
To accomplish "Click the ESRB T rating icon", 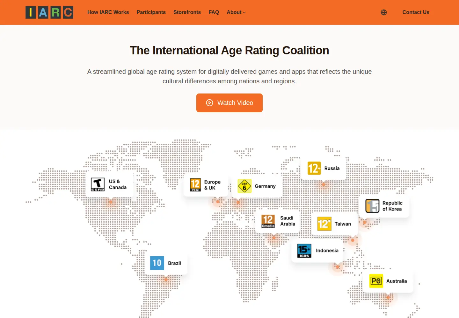I will pos(98,184).
